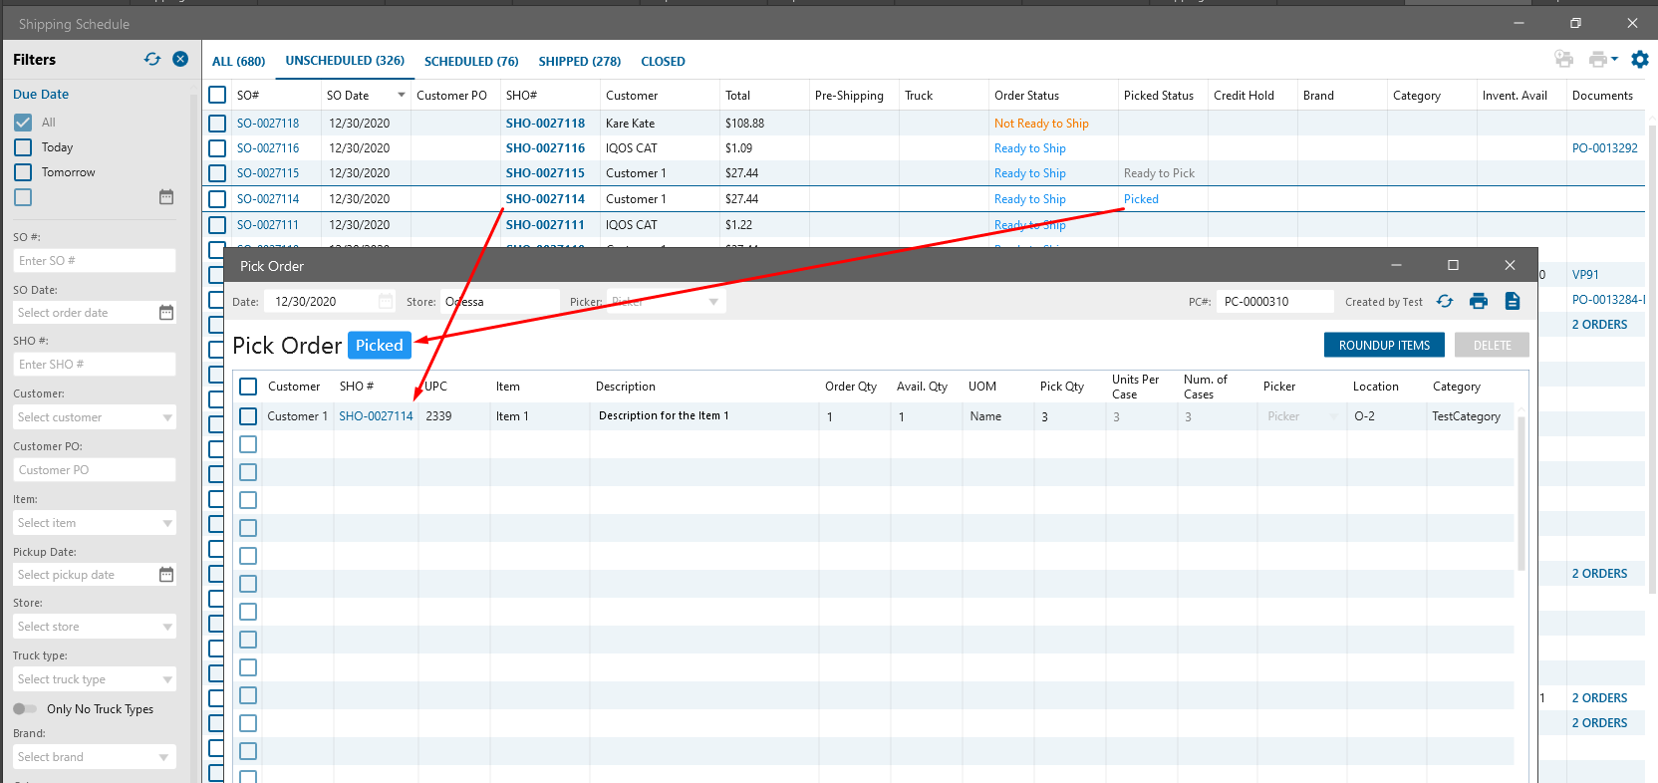Toggle Only No Truck Types switch
This screenshot has height=783, width=1658.
tap(25, 709)
